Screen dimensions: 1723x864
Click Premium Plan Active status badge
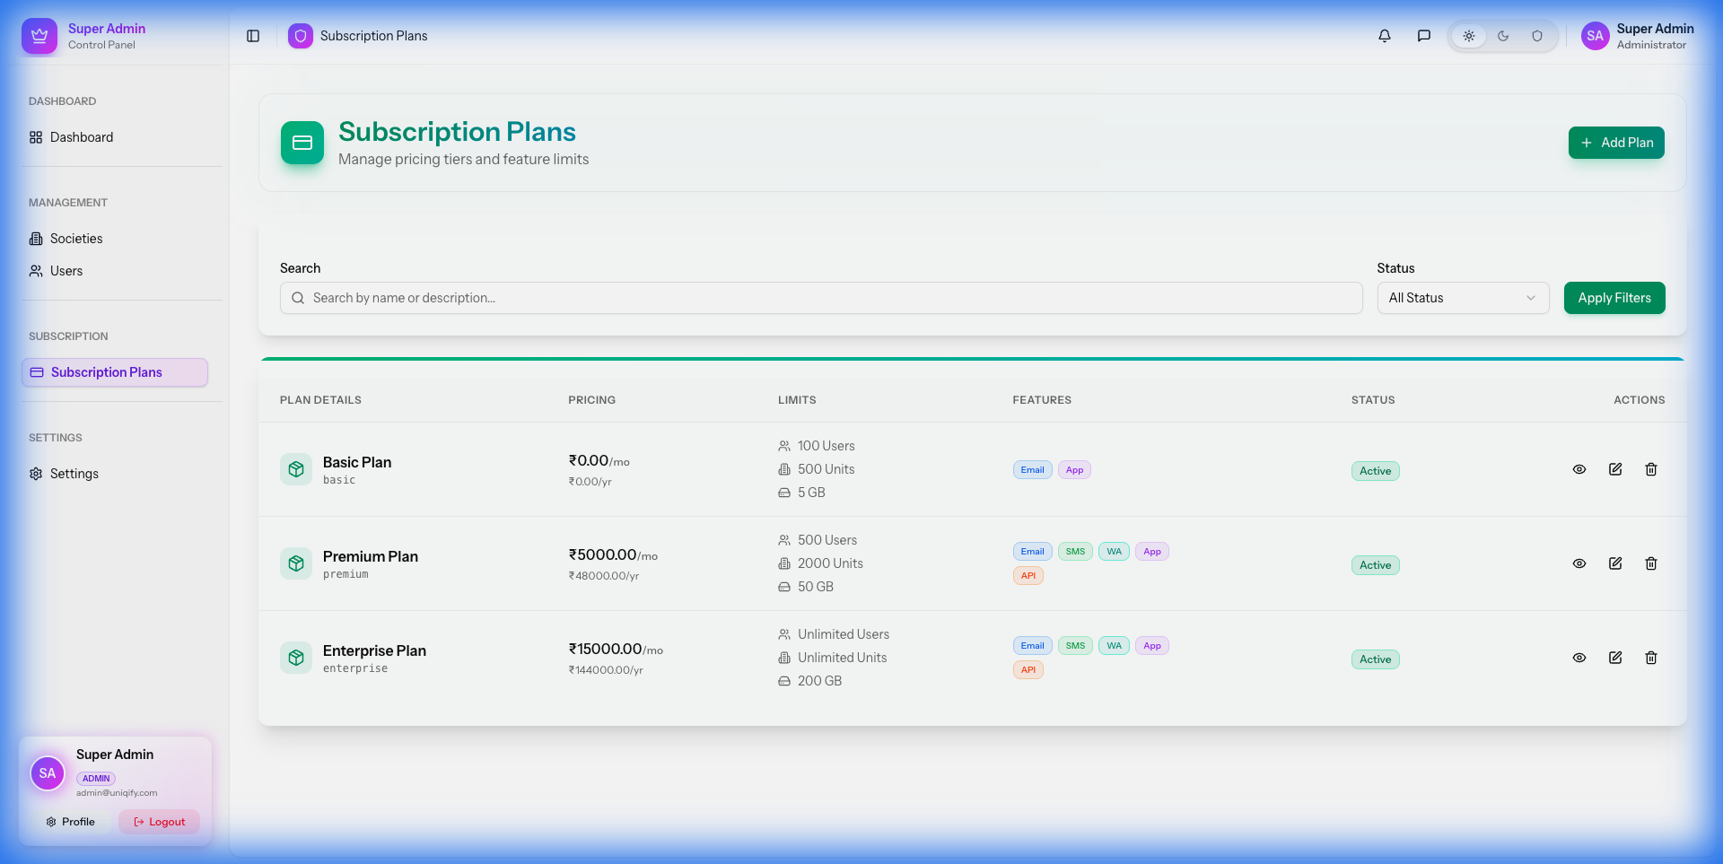click(1375, 565)
